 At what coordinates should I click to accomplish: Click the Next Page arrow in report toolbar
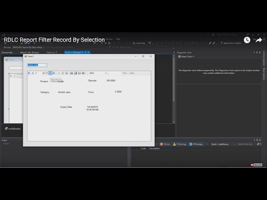[x=50, y=73]
